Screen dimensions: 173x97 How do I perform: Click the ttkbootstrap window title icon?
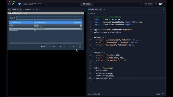tap(11, 13)
